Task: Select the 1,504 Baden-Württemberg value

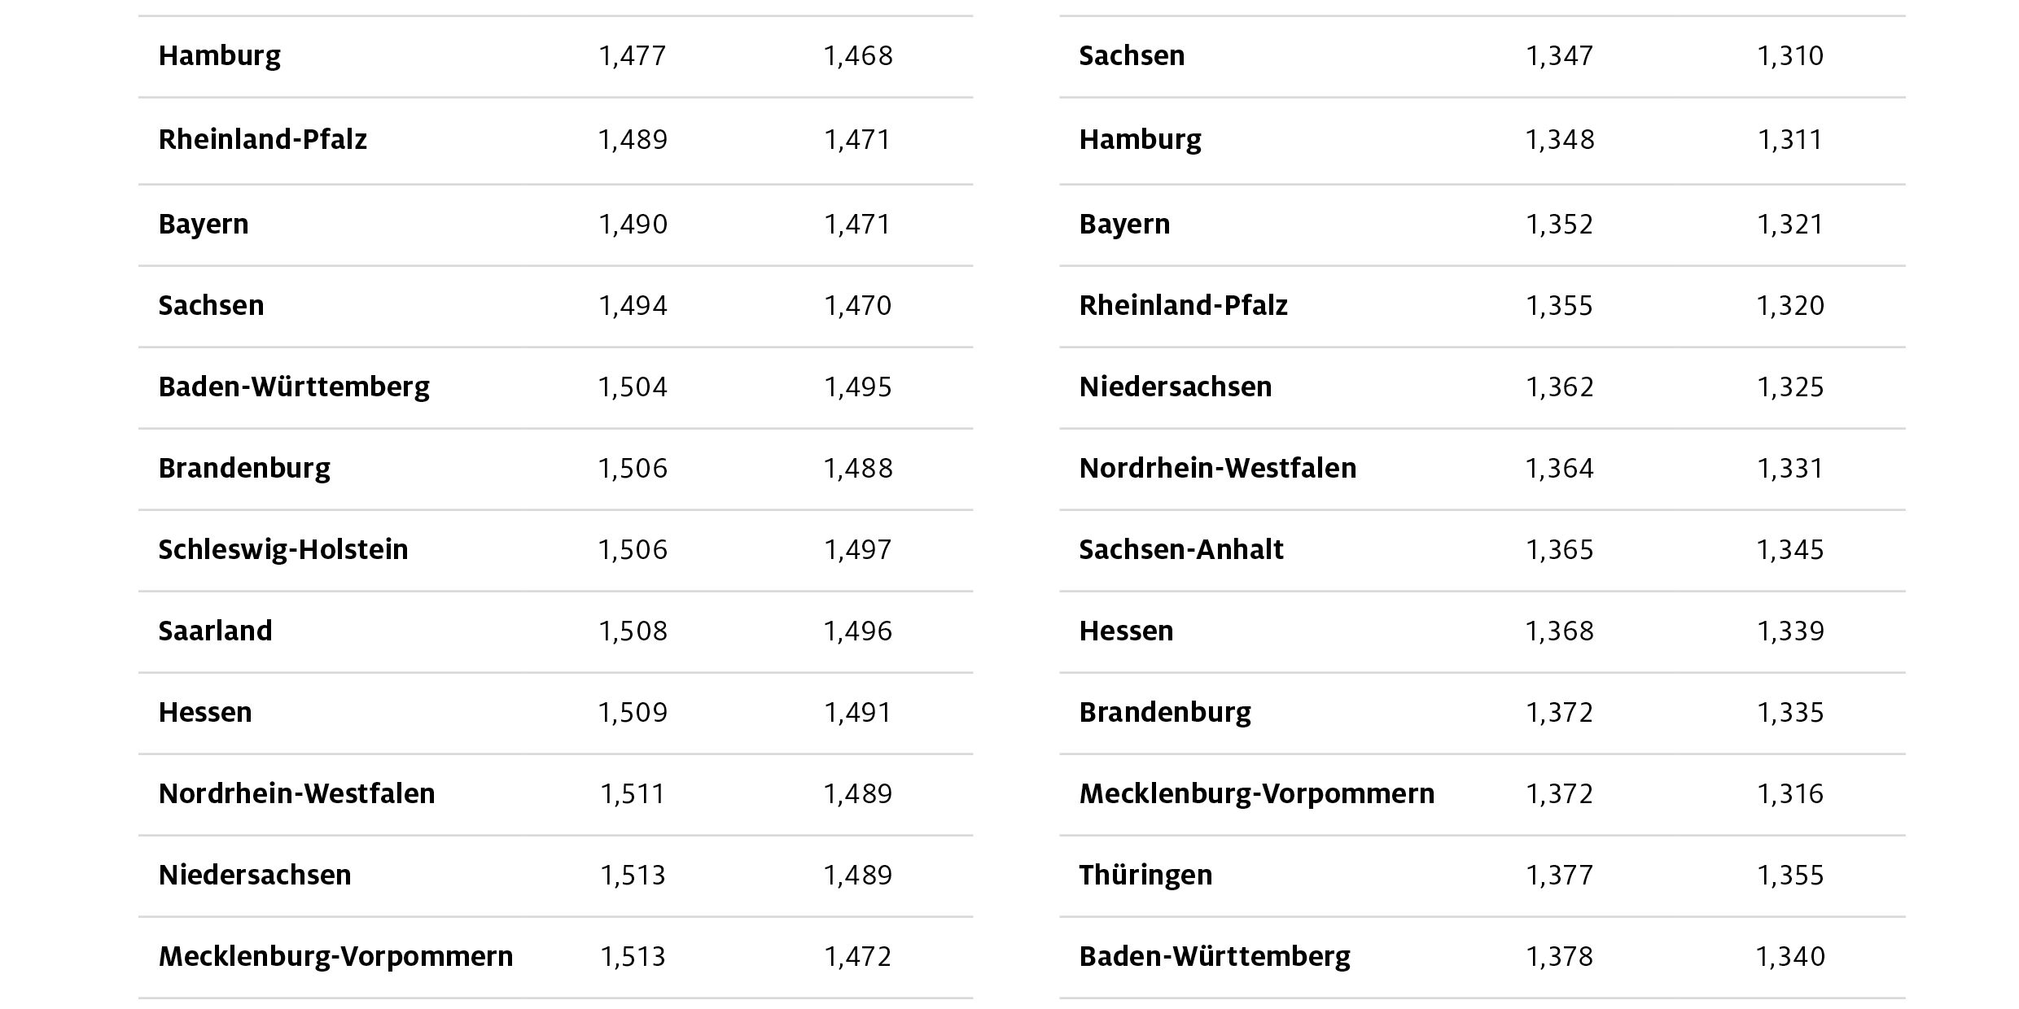Action: pos(632,387)
